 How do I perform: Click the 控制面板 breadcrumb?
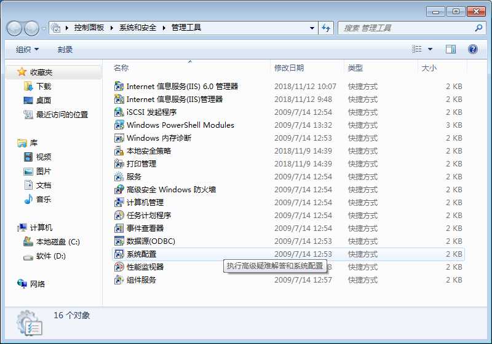[89, 28]
